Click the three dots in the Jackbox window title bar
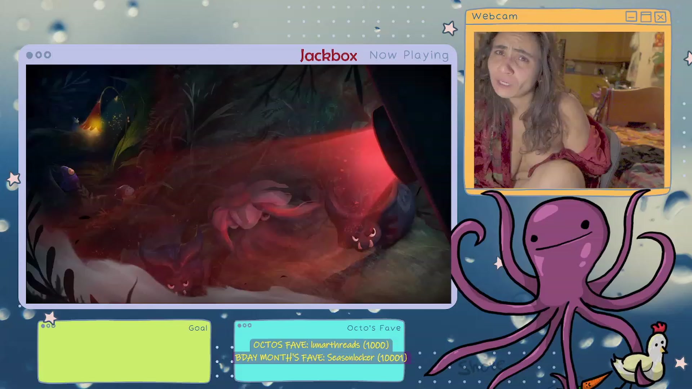This screenshot has width=692, height=389. [x=39, y=55]
